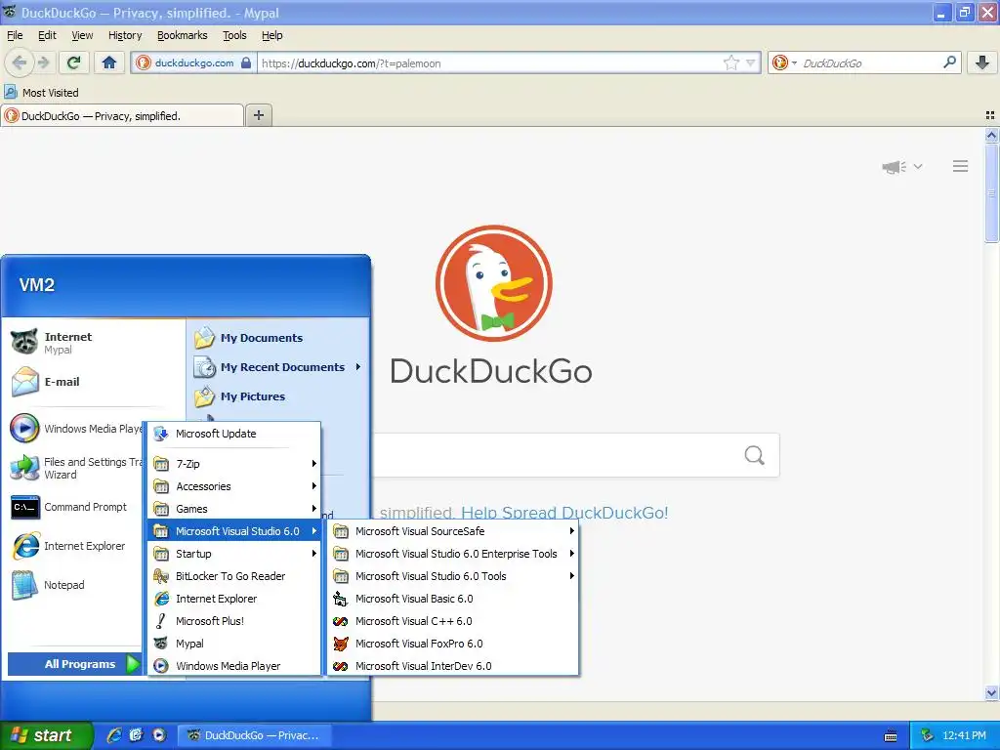This screenshot has height=750, width=1000.
Task: Click the browser Back arrow button
Action: pyautogui.click(x=20, y=62)
